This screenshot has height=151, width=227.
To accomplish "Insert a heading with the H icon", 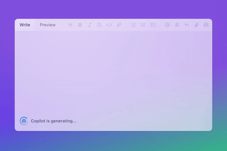I will pos(70,25).
